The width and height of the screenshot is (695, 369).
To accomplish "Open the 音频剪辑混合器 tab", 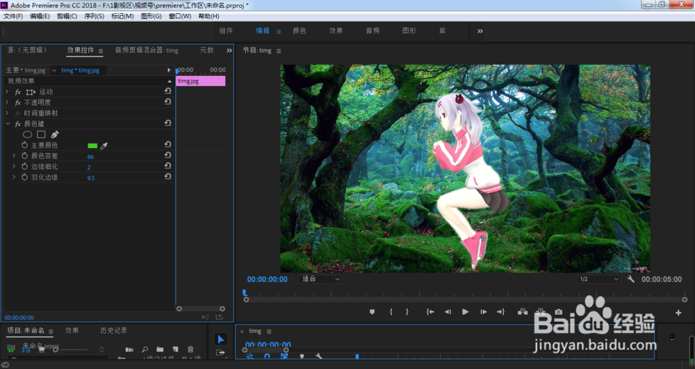I will click(x=146, y=51).
